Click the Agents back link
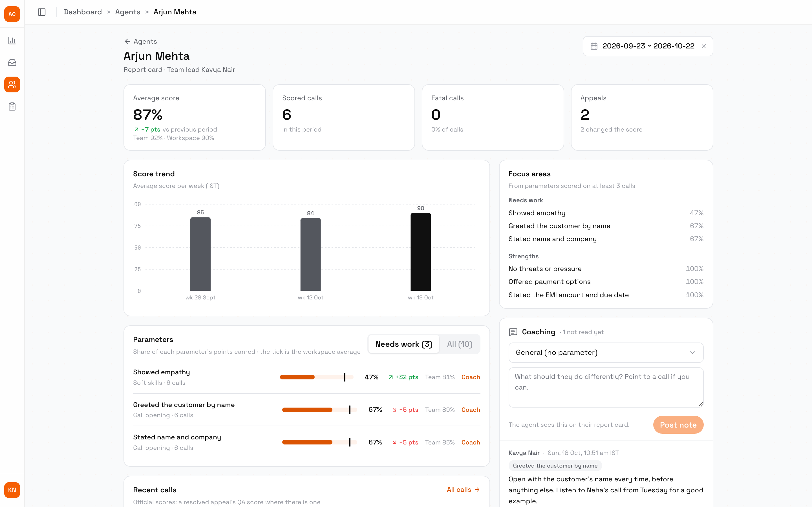The height and width of the screenshot is (507, 812). click(x=140, y=41)
